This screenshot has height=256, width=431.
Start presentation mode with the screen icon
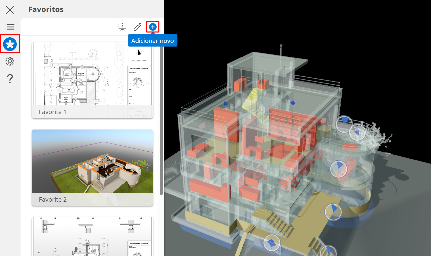coord(122,27)
